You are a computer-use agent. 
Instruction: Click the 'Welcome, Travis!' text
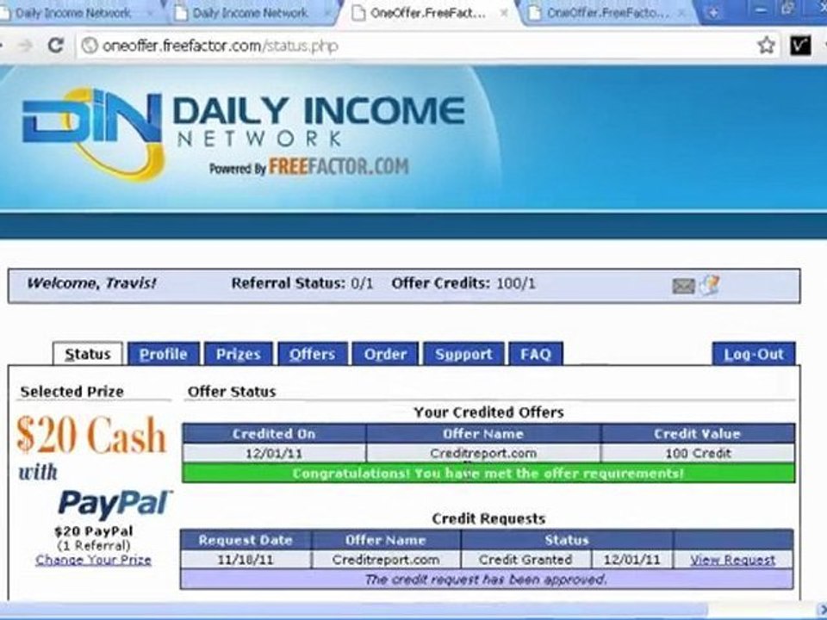coord(92,283)
